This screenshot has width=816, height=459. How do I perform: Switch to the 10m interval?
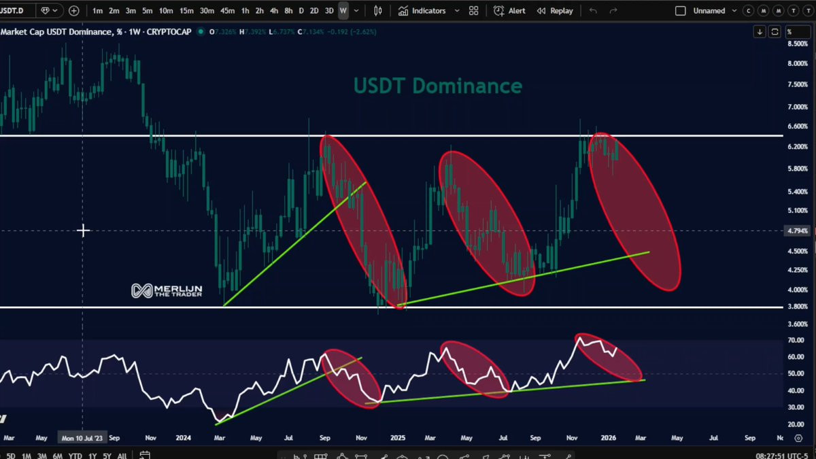(165, 11)
